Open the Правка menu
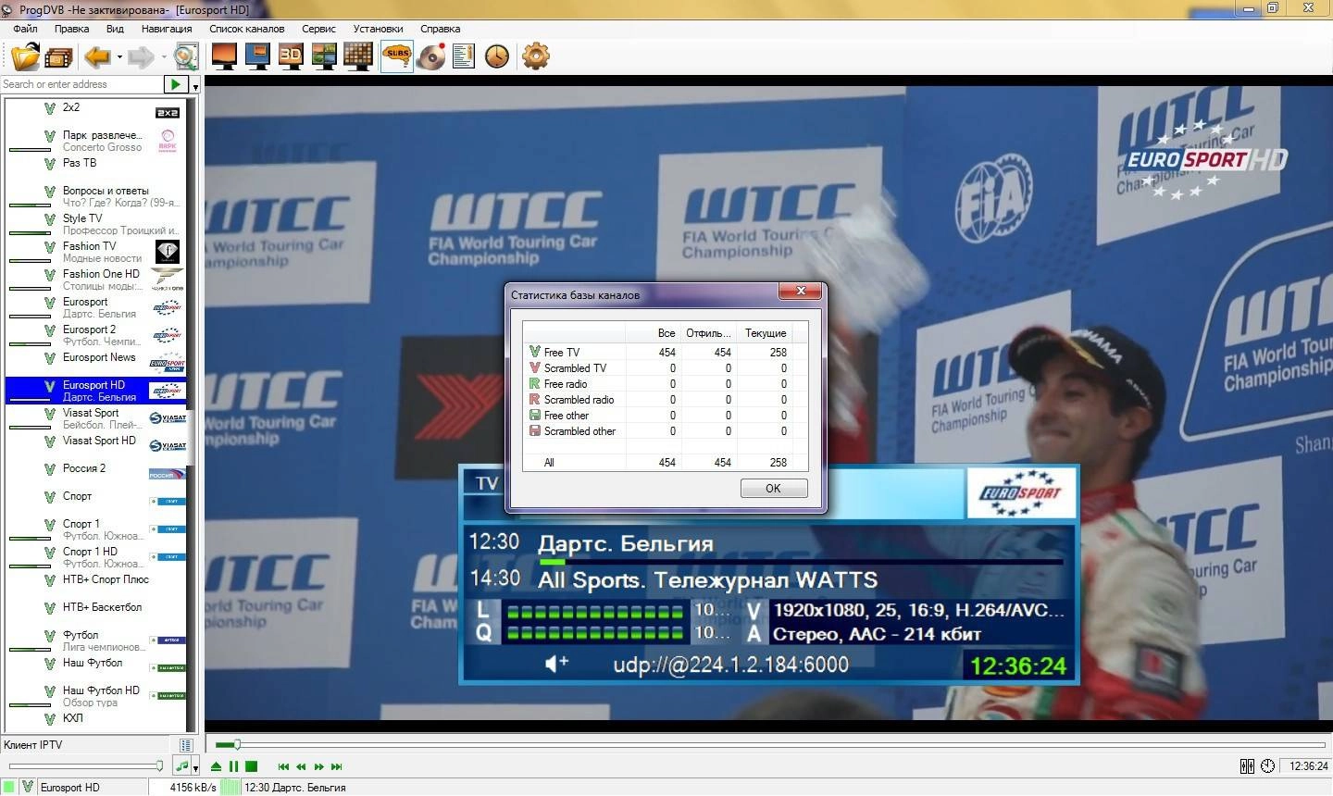Image resolution: width=1333 pixels, height=796 pixels. (x=71, y=29)
